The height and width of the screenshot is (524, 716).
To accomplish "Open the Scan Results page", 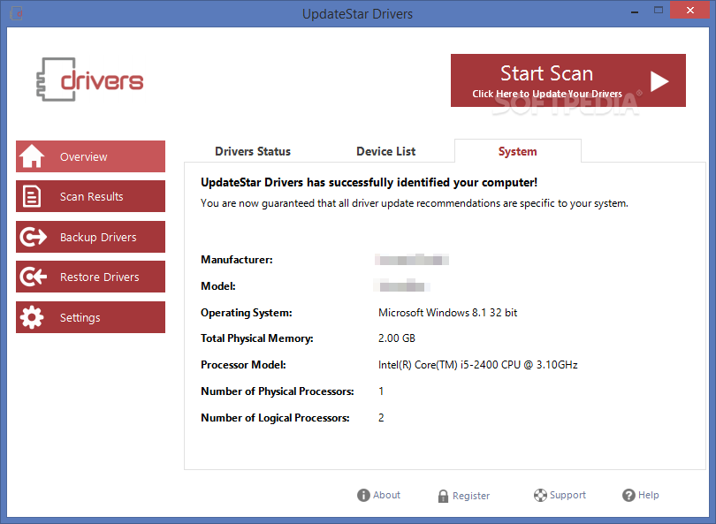I will point(90,196).
